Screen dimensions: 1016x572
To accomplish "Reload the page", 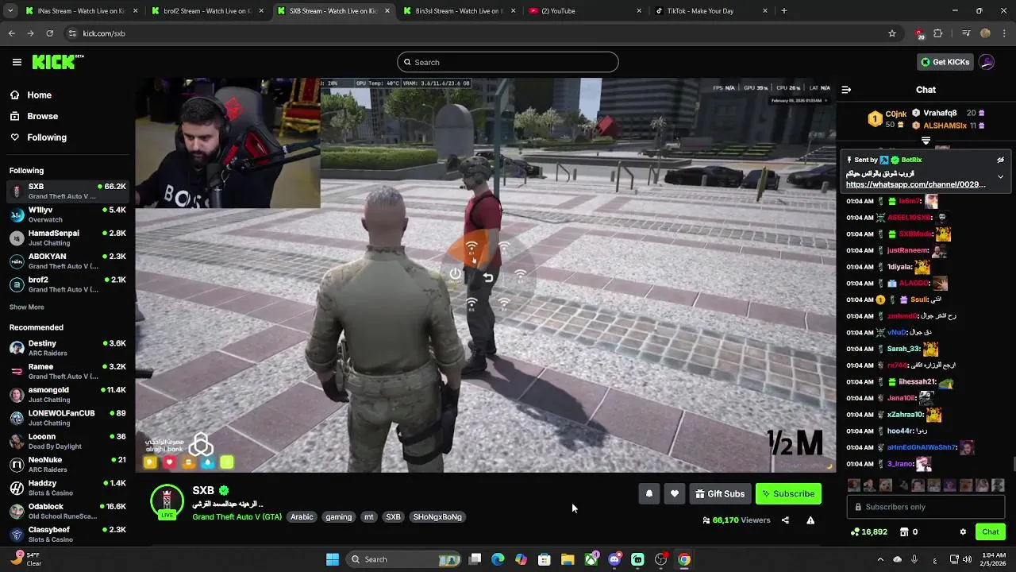I will (x=49, y=33).
